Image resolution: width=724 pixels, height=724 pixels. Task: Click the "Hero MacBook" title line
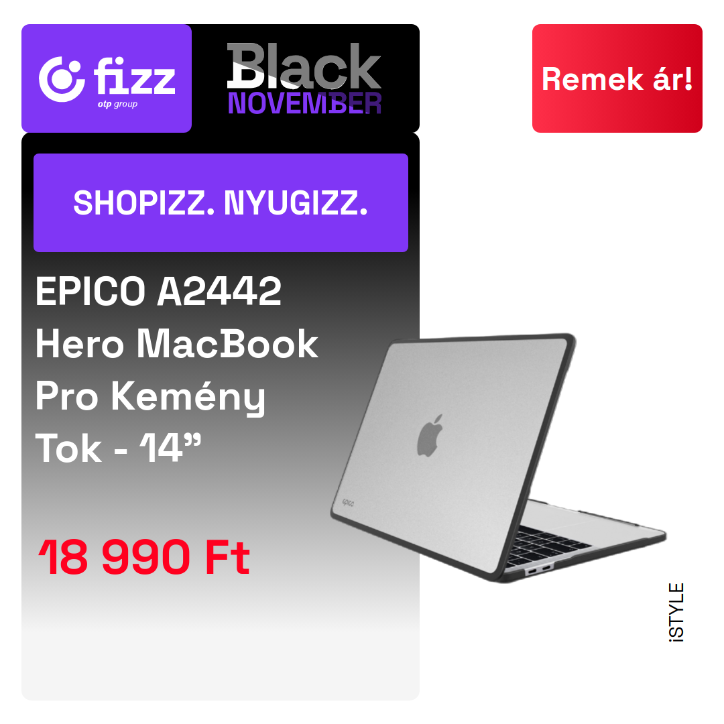point(176,344)
